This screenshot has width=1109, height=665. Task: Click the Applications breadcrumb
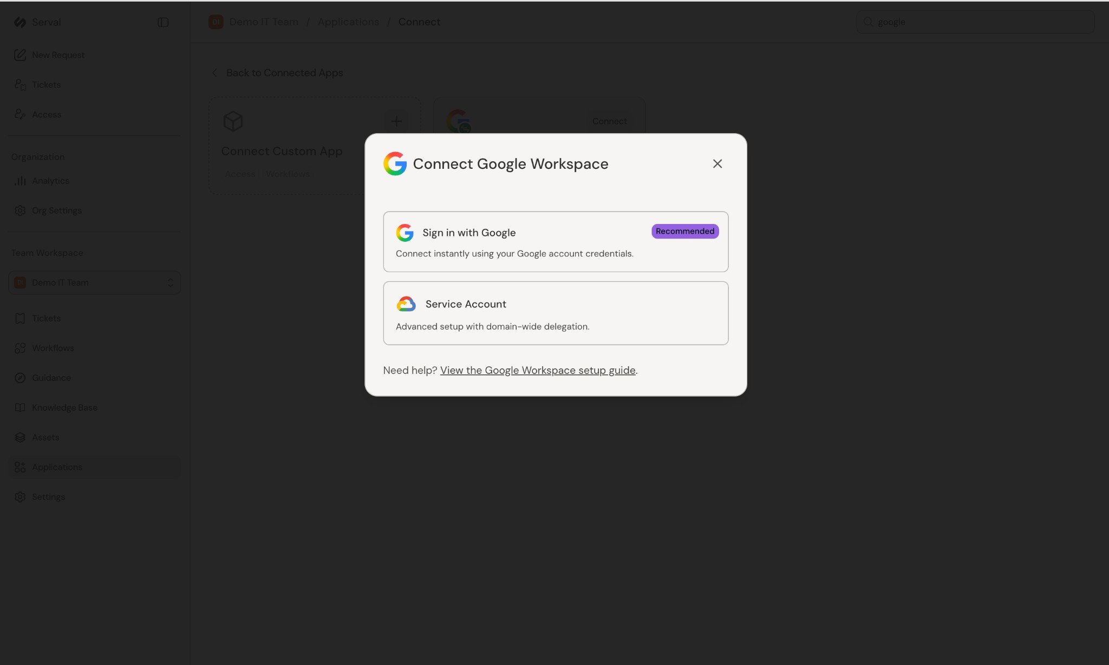pos(348,22)
